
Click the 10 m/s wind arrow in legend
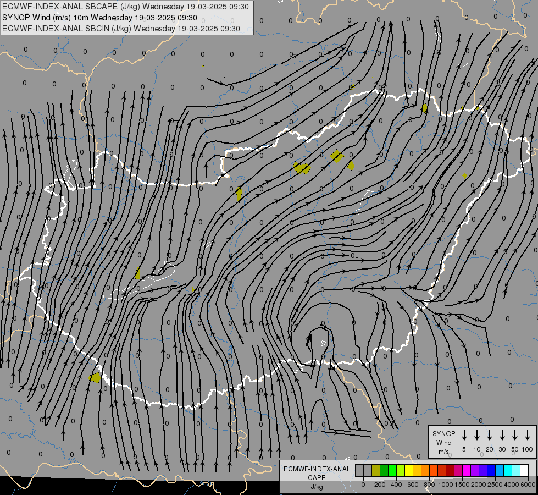click(x=477, y=435)
